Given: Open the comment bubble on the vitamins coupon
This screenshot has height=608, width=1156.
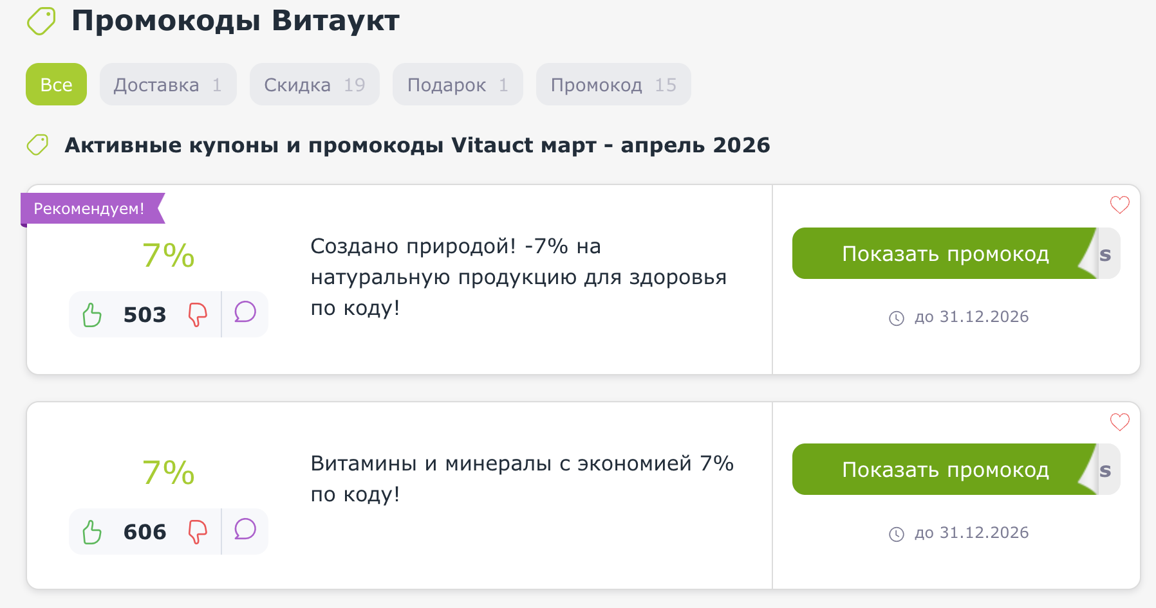Looking at the screenshot, I should [245, 532].
